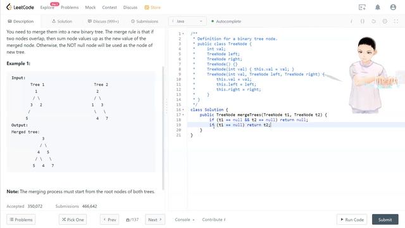Collapse code fold at line 17
This screenshot has height=228, width=405.
[x=183, y=115]
